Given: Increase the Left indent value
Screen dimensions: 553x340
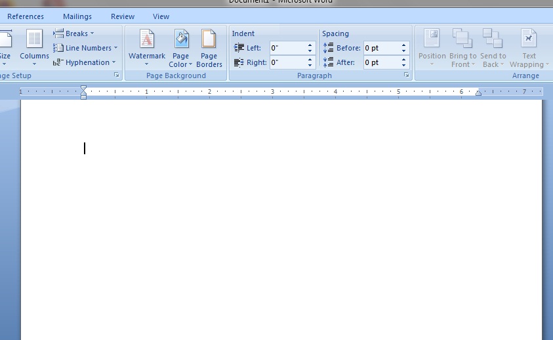Looking at the screenshot, I should click(310, 45).
